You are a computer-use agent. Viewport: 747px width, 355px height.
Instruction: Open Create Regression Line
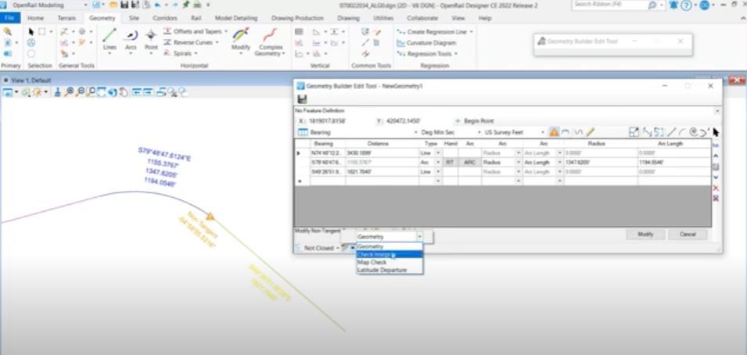click(435, 31)
